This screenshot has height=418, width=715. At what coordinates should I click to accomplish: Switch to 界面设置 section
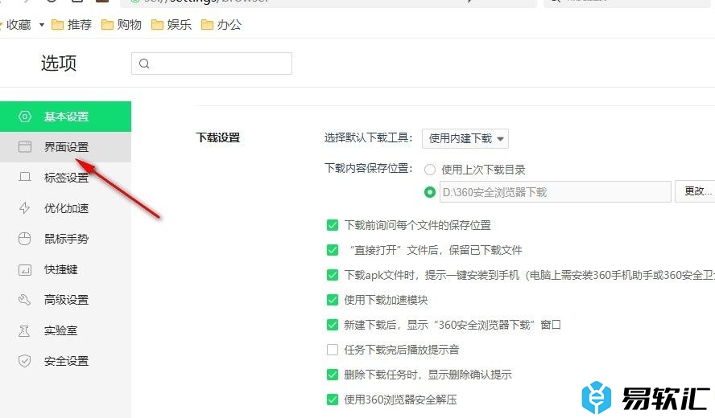(66, 147)
